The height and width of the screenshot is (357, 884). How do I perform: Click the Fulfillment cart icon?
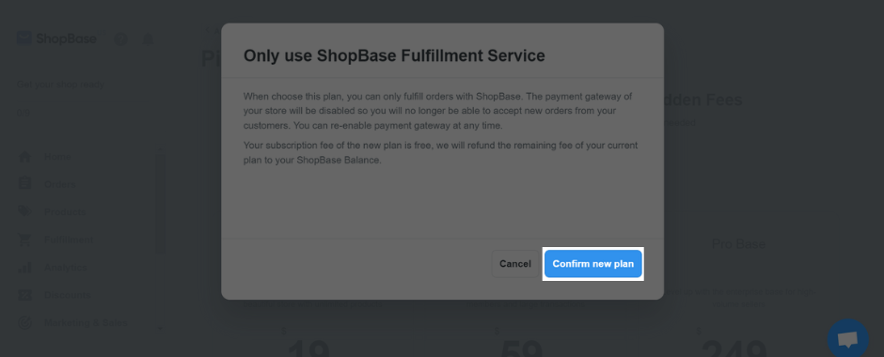[24, 240]
